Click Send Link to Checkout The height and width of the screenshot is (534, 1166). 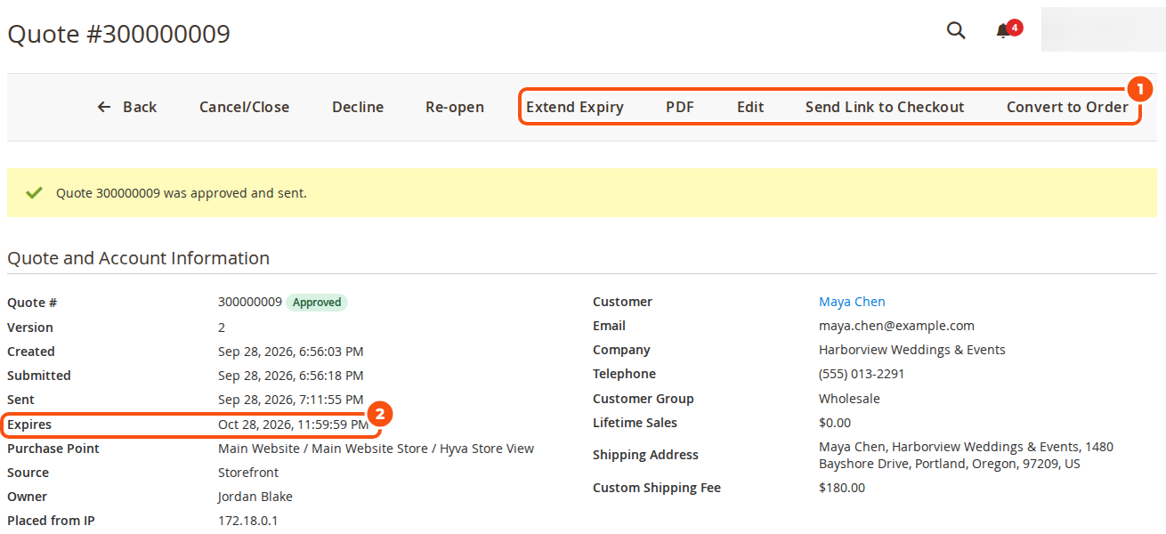click(885, 107)
